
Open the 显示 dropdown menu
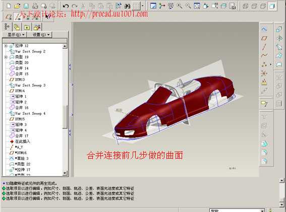16,35
